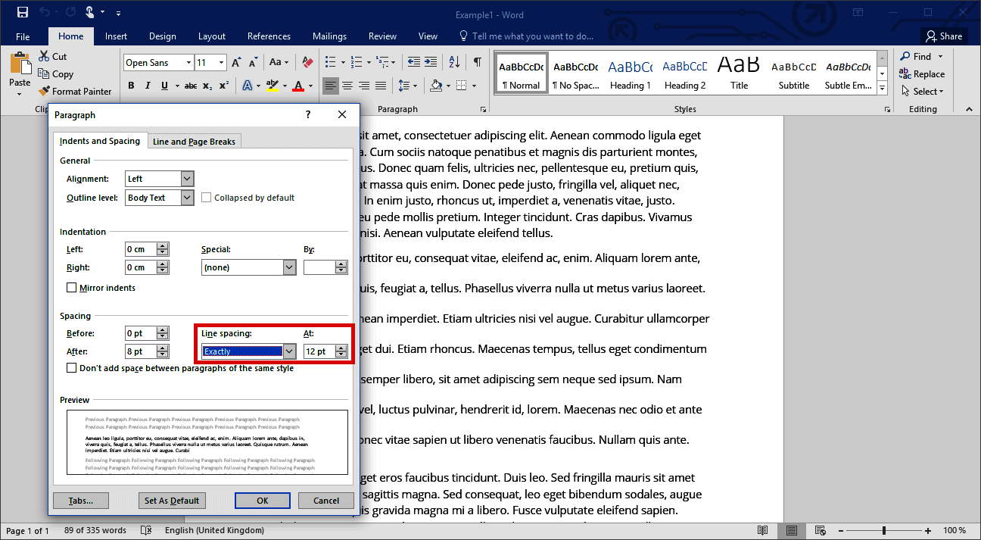Image resolution: width=981 pixels, height=540 pixels.
Task: Open the Review ribbon tab
Action: [382, 36]
